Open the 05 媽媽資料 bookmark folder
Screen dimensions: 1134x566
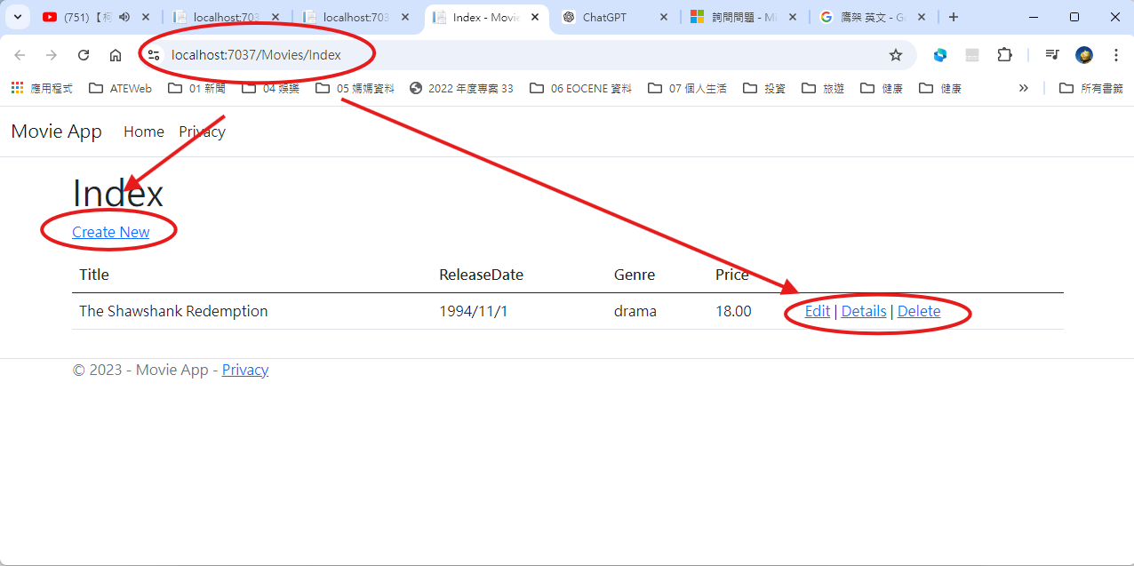point(355,88)
